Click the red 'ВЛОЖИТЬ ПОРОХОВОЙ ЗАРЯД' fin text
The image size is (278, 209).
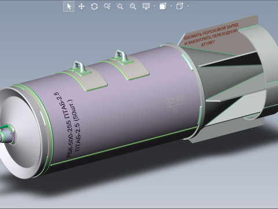[x=211, y=31]
